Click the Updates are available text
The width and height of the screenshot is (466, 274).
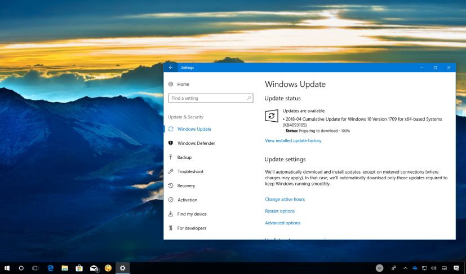(x=304, y=111)
